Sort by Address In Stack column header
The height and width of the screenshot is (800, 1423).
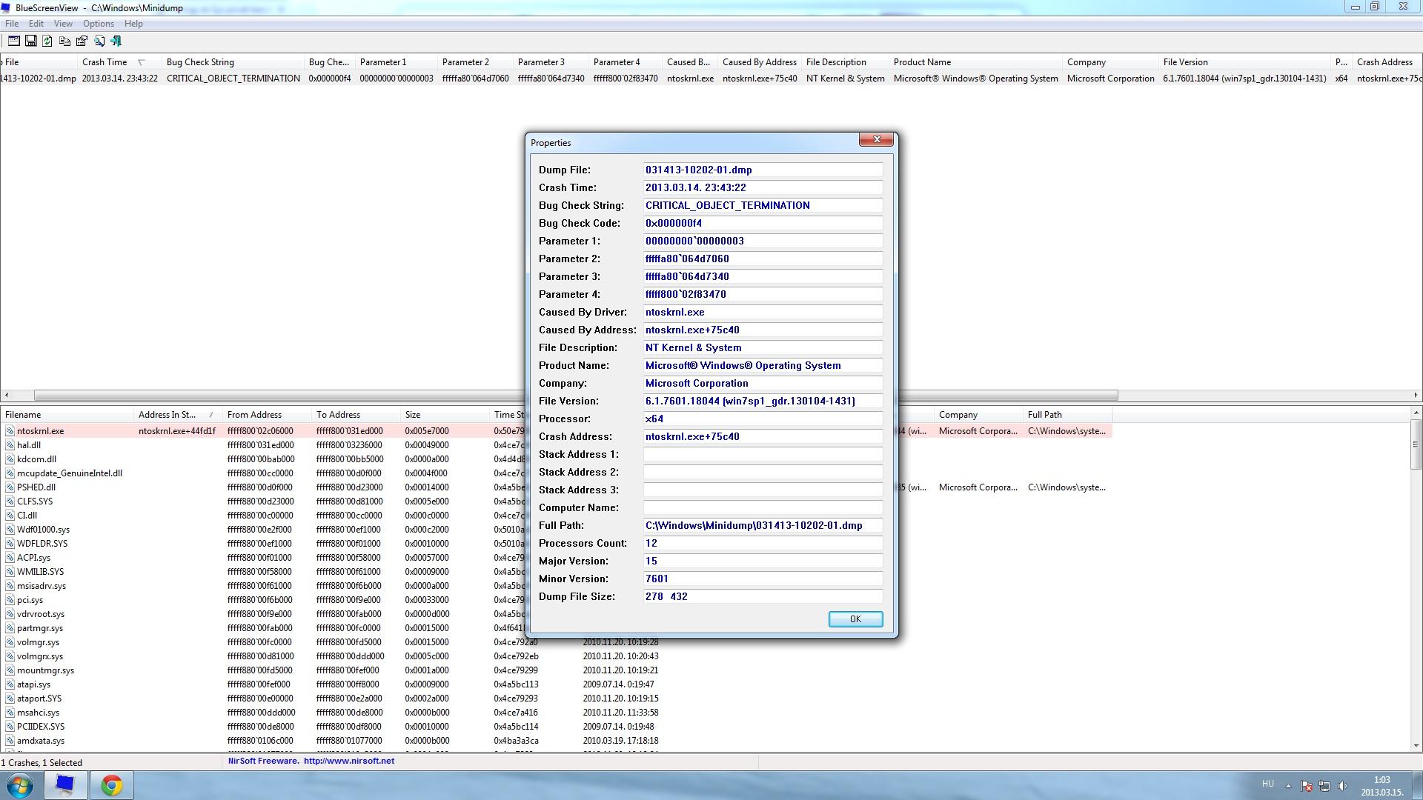pyautogui.click(x=176, y=415)
